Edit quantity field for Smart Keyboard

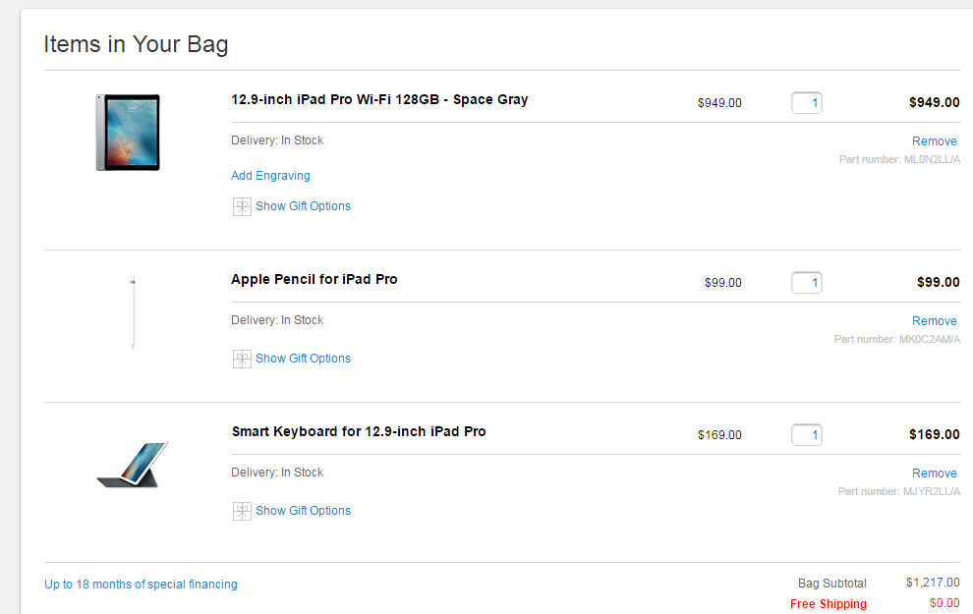807,434
